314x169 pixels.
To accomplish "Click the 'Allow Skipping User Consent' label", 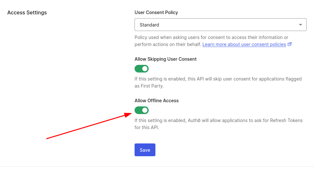I will click(165, 59).
